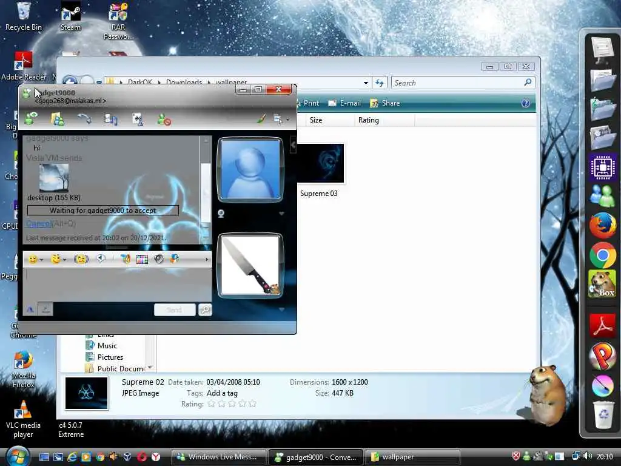The height and width of the screenshot is (466, 621).
Task: Expand the emoticon dropdown arrow
Action: (x=41, y=260)
